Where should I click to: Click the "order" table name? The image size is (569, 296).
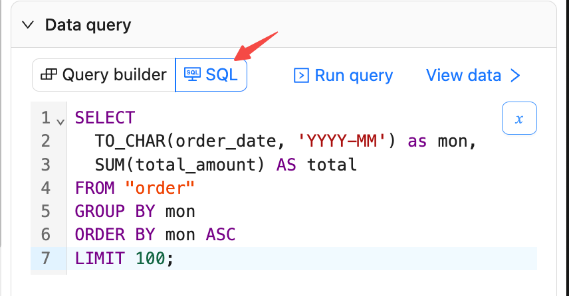click(160, 188)
